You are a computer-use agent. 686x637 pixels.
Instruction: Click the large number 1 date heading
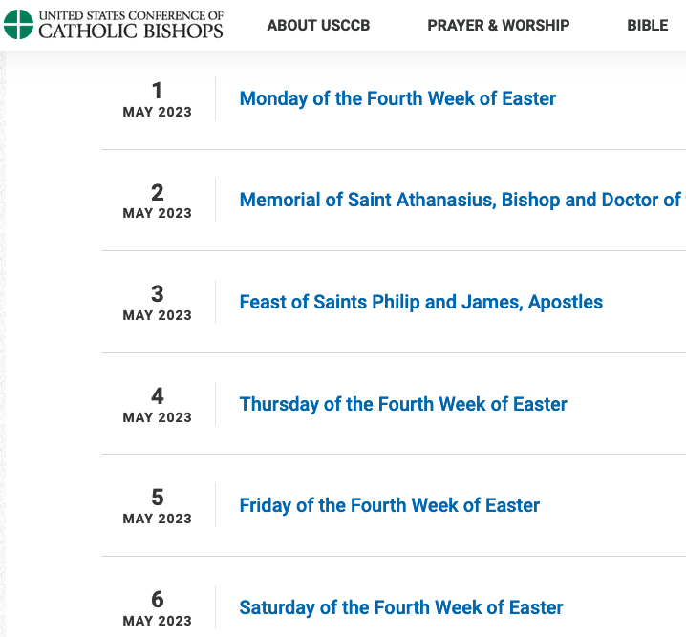pos(157,91)
